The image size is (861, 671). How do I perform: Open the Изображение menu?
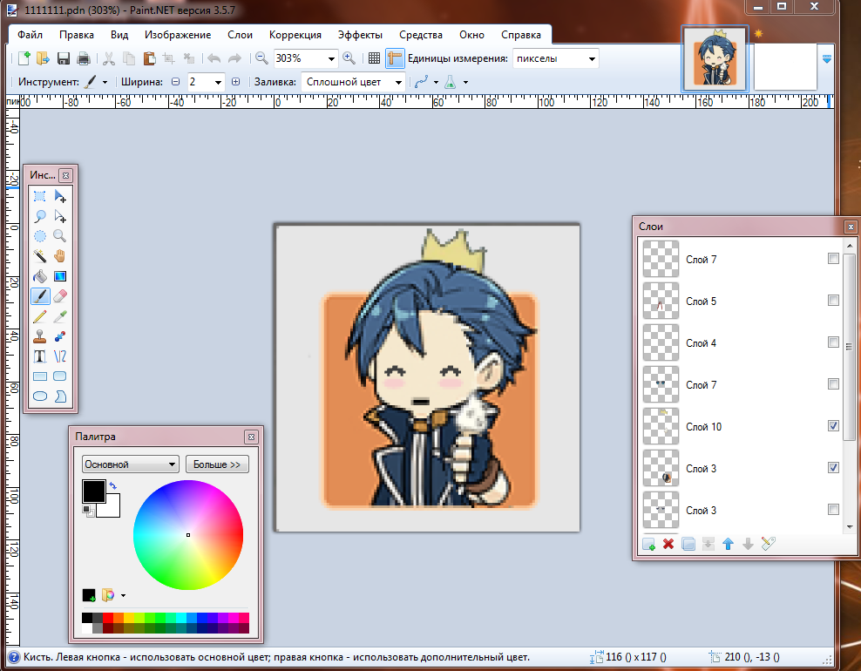click(x=178, y=35)
